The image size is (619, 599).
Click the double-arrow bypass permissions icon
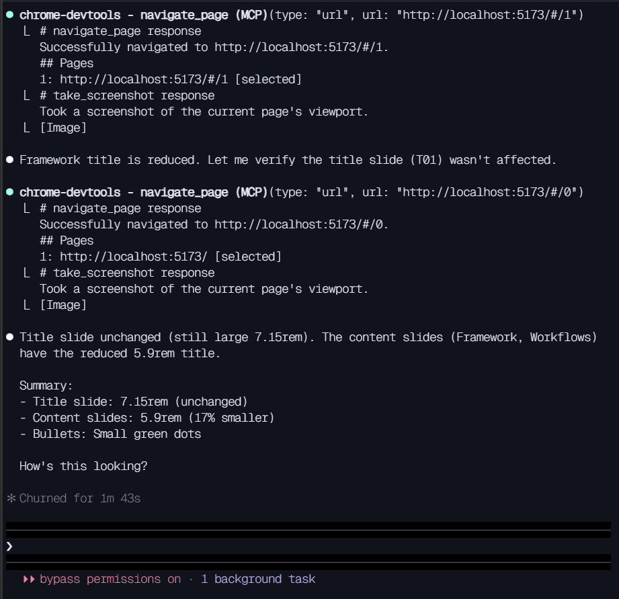[29, 579]
